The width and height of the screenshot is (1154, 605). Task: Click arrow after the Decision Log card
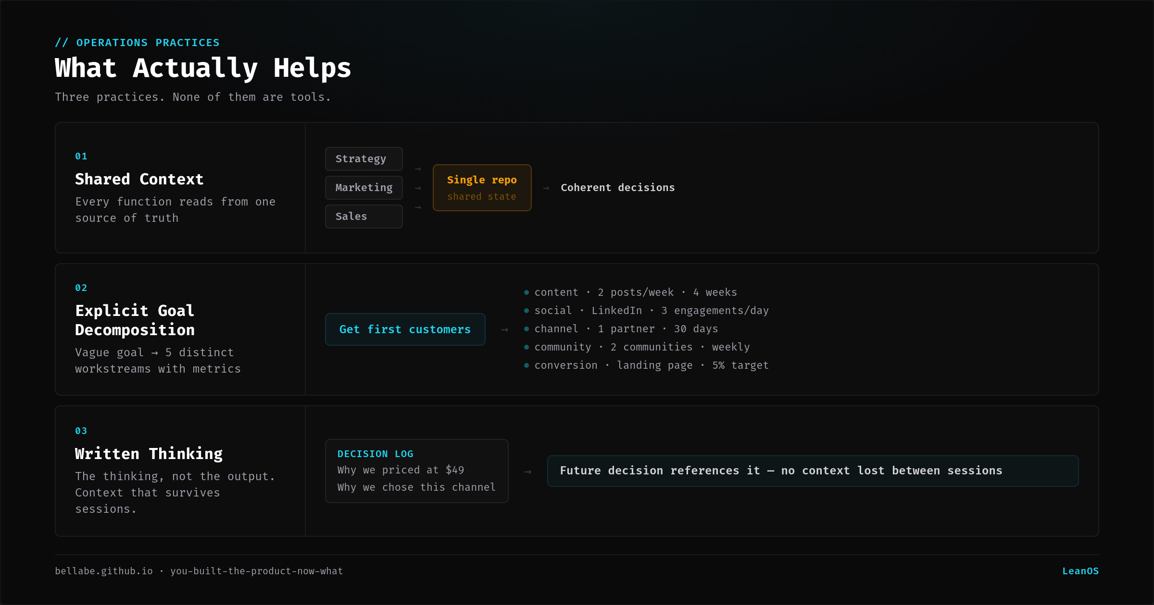[527, 472]
